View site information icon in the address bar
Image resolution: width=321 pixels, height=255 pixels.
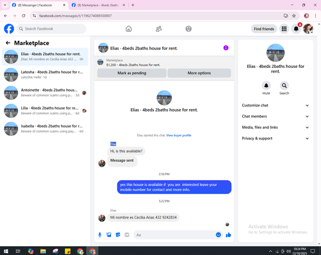(34, 16)
